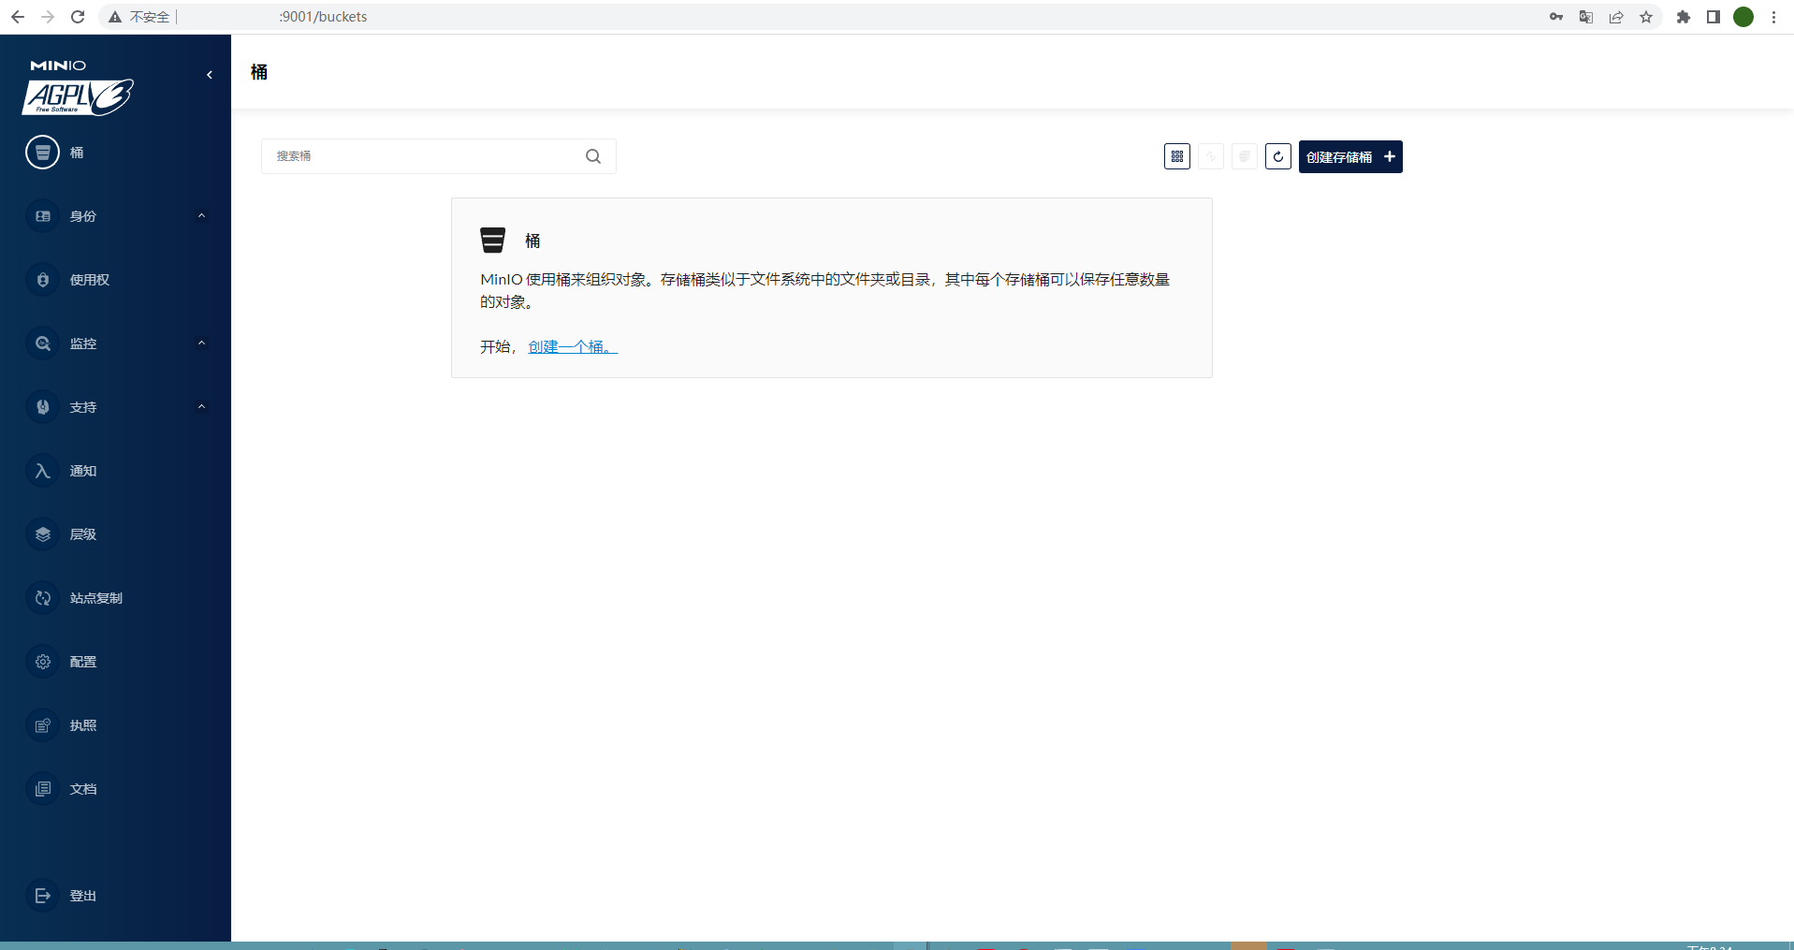Open 站点复制 menu label
Image resolution: width=1794 pixels, height=950 pixels.
(96, 598)
